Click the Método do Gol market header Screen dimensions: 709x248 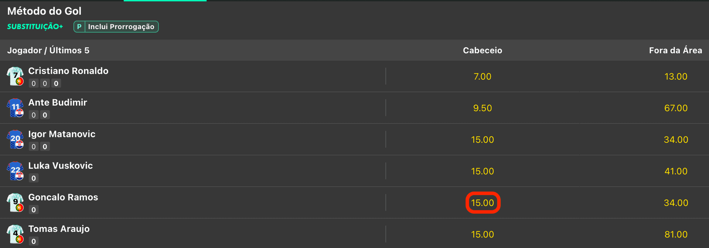44,11
